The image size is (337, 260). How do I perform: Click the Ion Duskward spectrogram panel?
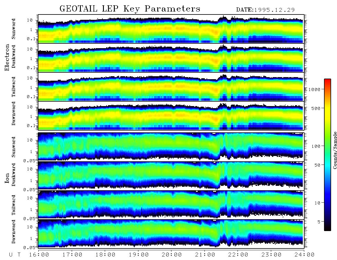click(x=171, y=176)
